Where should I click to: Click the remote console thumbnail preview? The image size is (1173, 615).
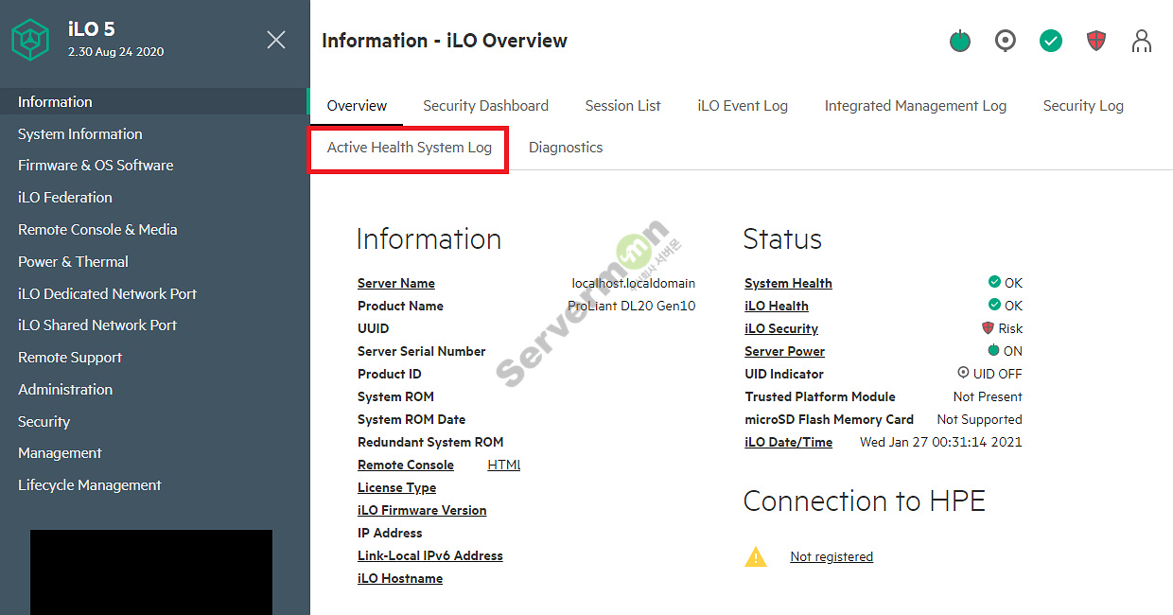(151, 572)
